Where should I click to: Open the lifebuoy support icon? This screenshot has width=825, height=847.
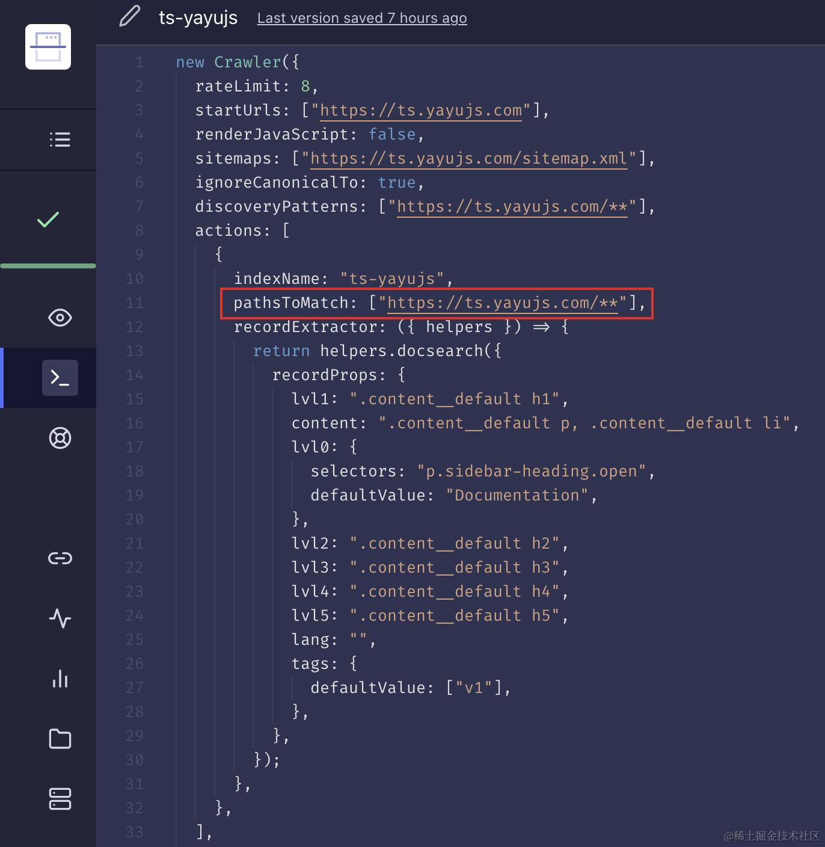(x=60, y=438)
